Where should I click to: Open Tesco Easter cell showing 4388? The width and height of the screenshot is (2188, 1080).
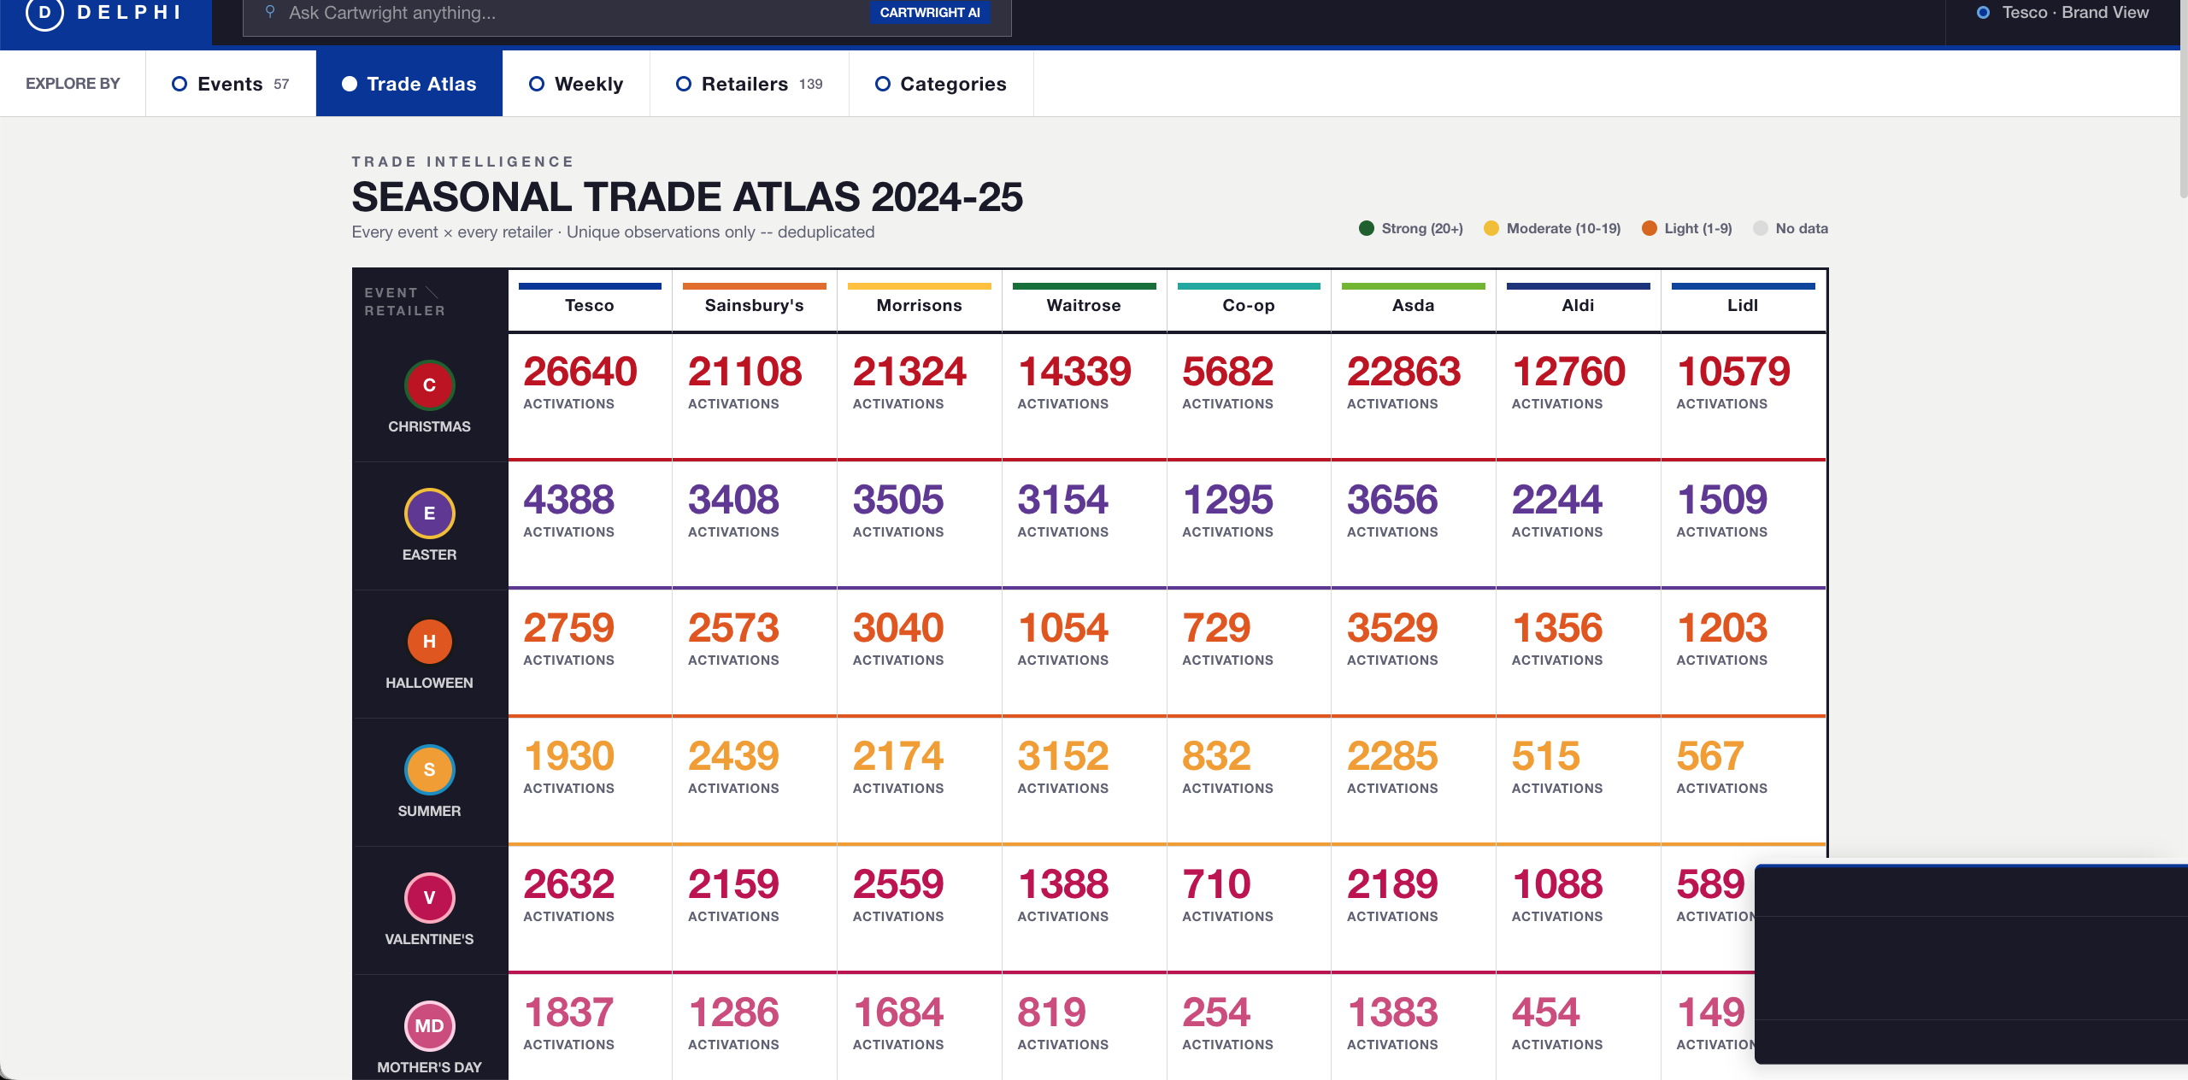(590, 525)
